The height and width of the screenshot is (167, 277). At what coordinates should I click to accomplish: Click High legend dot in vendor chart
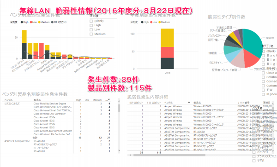click(x=22, y=22)
